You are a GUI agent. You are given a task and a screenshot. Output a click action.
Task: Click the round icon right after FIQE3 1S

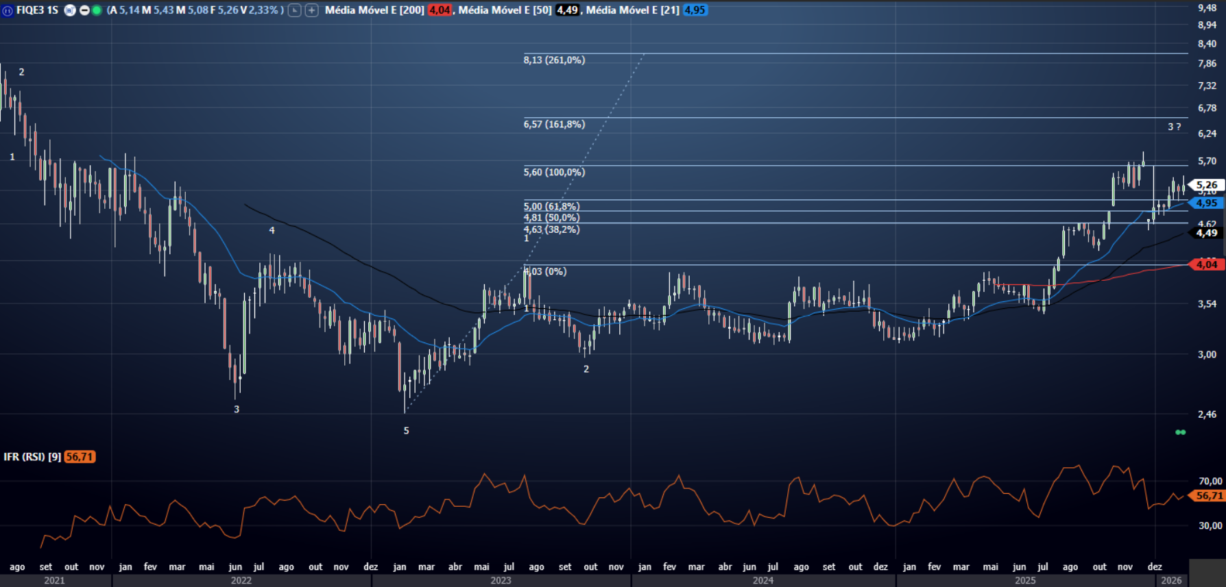pyautogui.click(x=70, y=10)
